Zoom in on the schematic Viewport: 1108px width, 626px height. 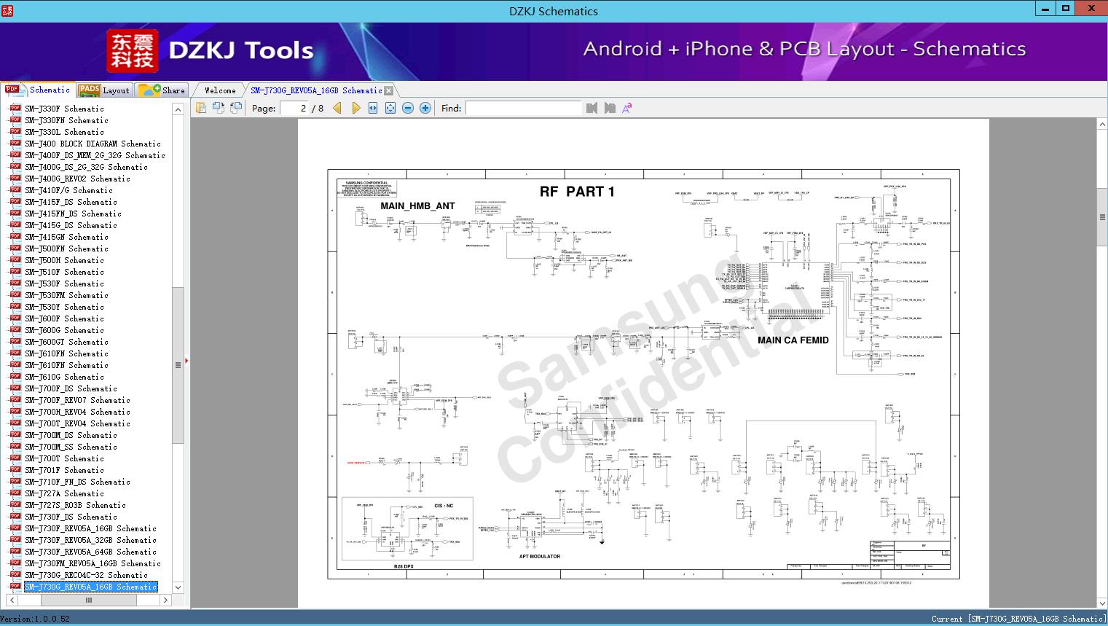click(425, 108)
